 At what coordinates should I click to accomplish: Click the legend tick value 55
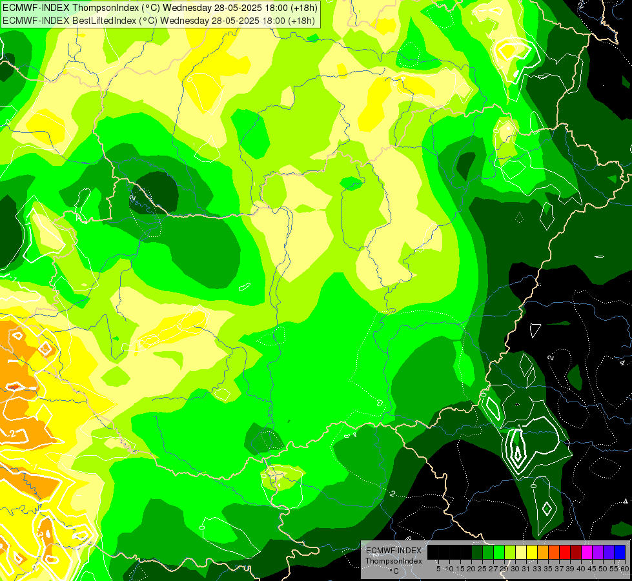(x=614, y=569)
